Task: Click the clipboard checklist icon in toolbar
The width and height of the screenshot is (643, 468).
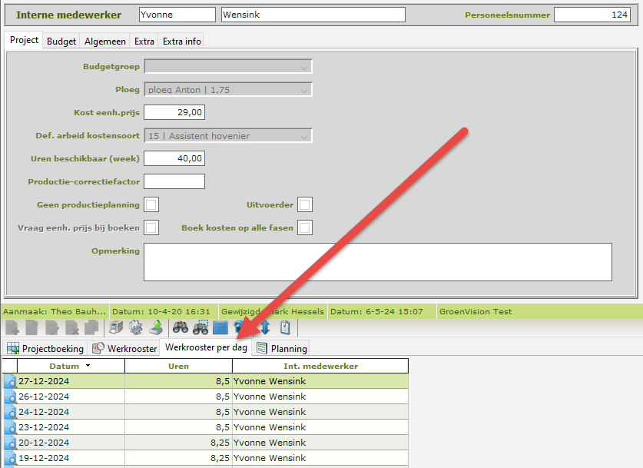Action: click(285, 327)
